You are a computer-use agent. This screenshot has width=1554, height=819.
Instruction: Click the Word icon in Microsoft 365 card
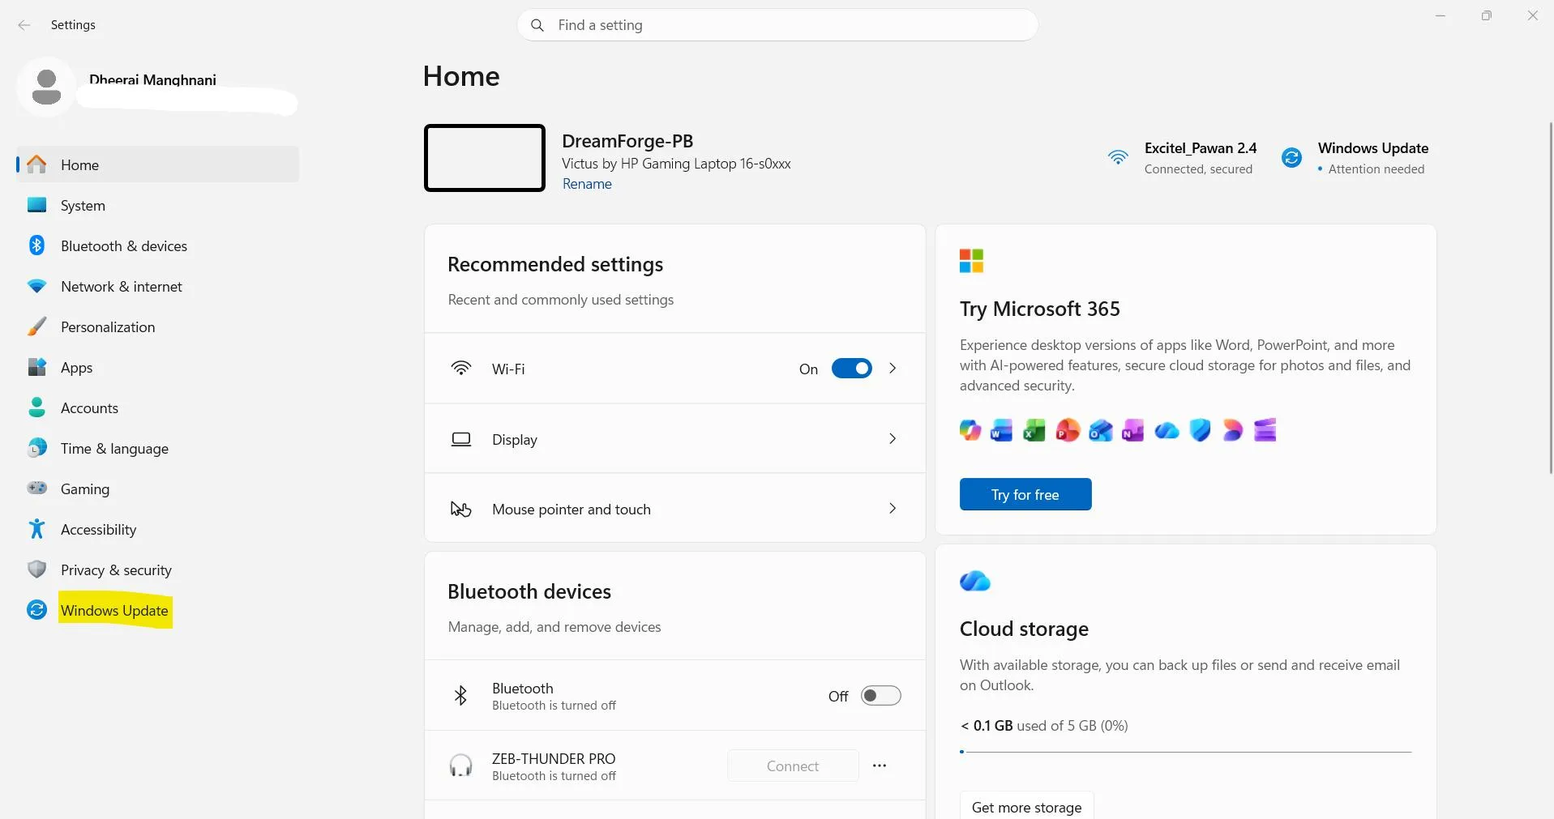[1002, 430]
